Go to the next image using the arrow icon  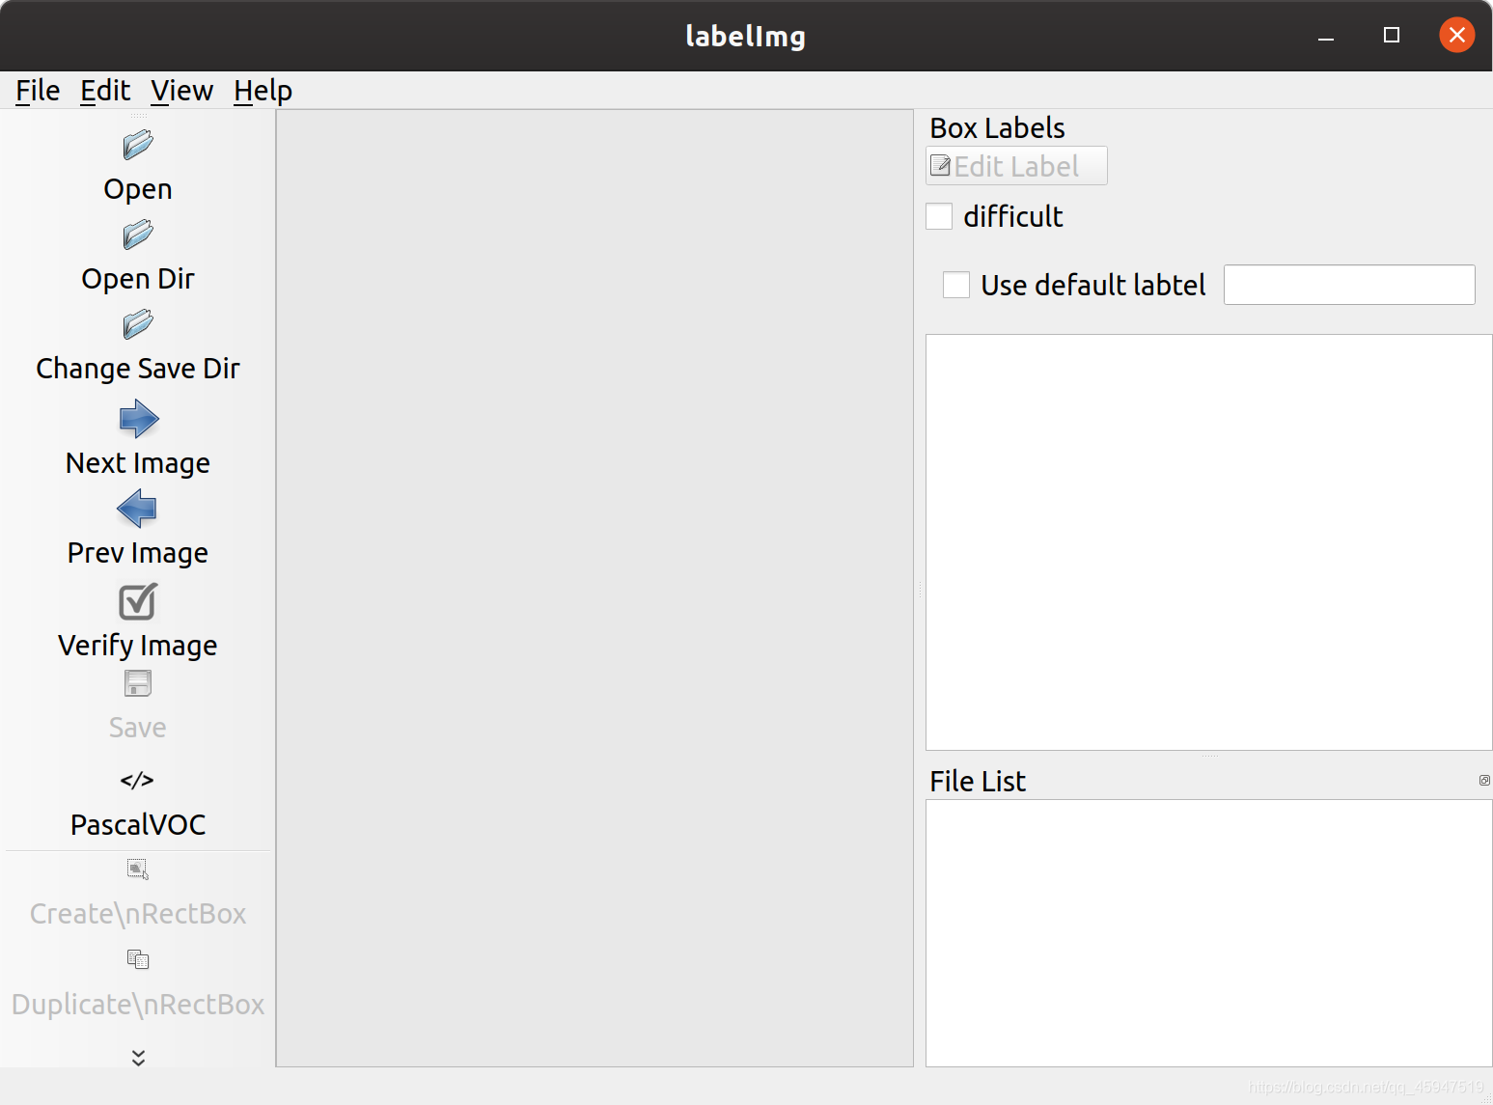coord(137,419)
